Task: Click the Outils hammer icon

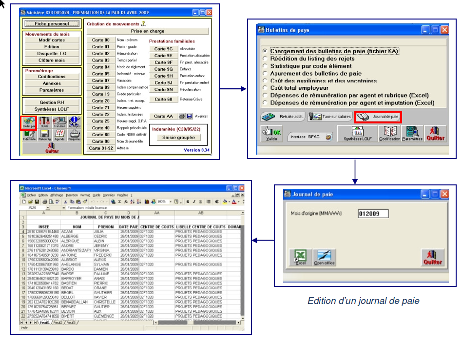Action: (x=44, y=122)
